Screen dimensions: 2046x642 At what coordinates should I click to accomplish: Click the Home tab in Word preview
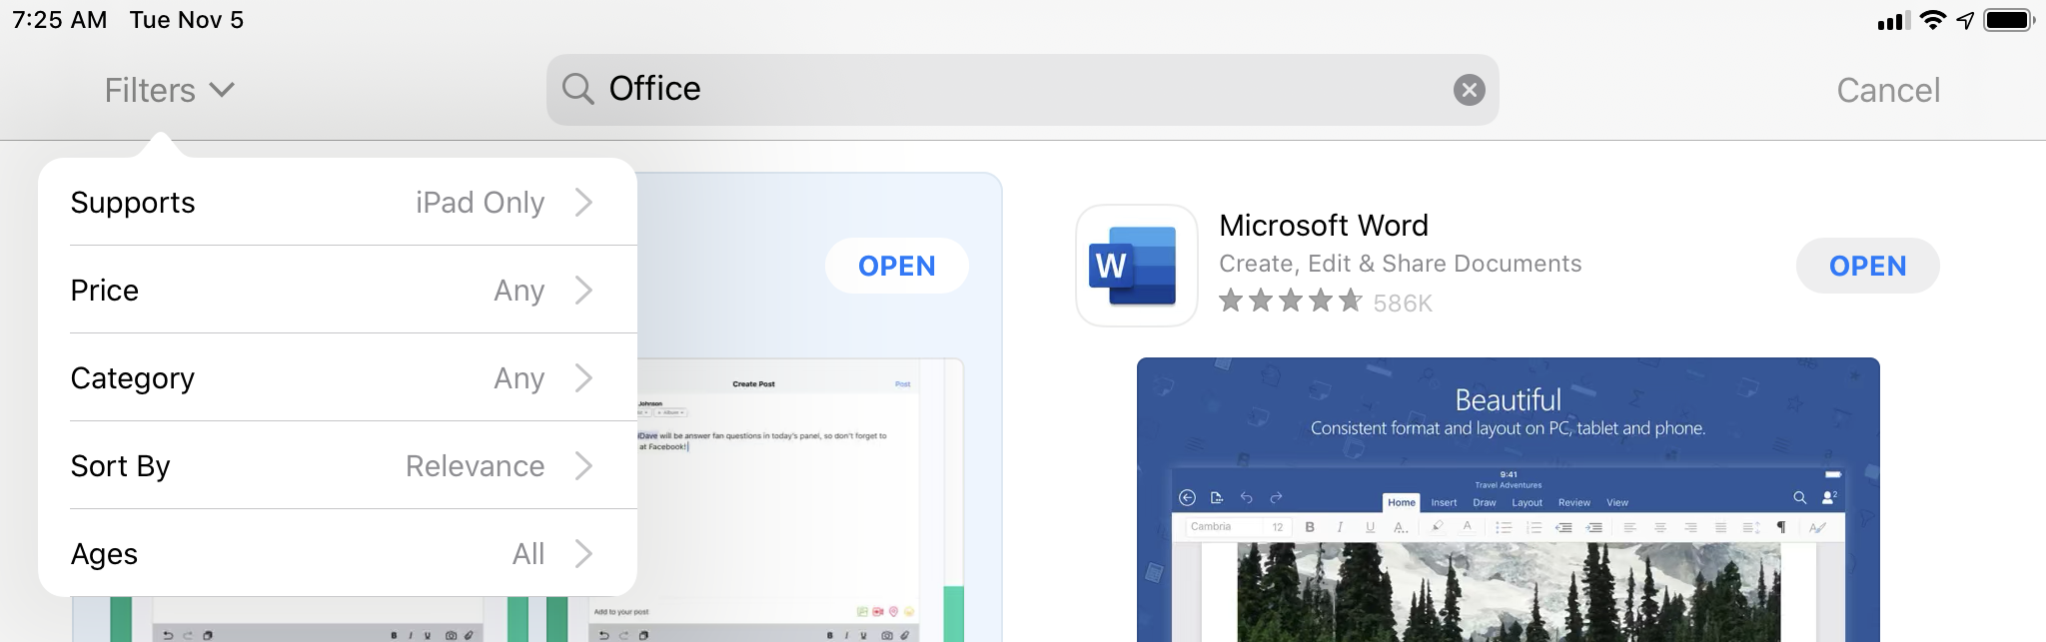coord(1402,502)
